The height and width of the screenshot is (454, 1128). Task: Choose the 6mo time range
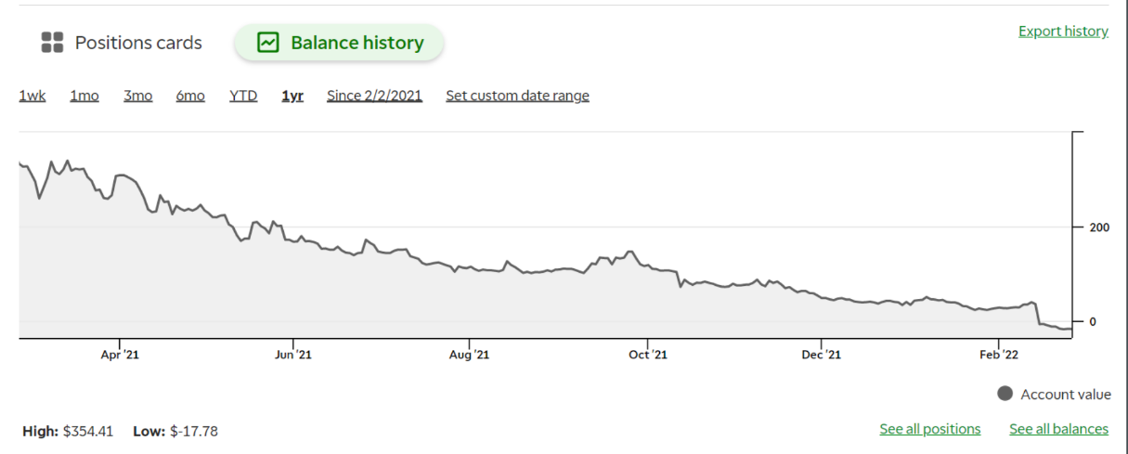(x=190, y=96)
